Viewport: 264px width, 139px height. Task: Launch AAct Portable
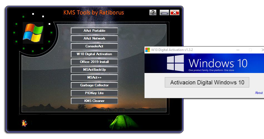tap(94, 31)
